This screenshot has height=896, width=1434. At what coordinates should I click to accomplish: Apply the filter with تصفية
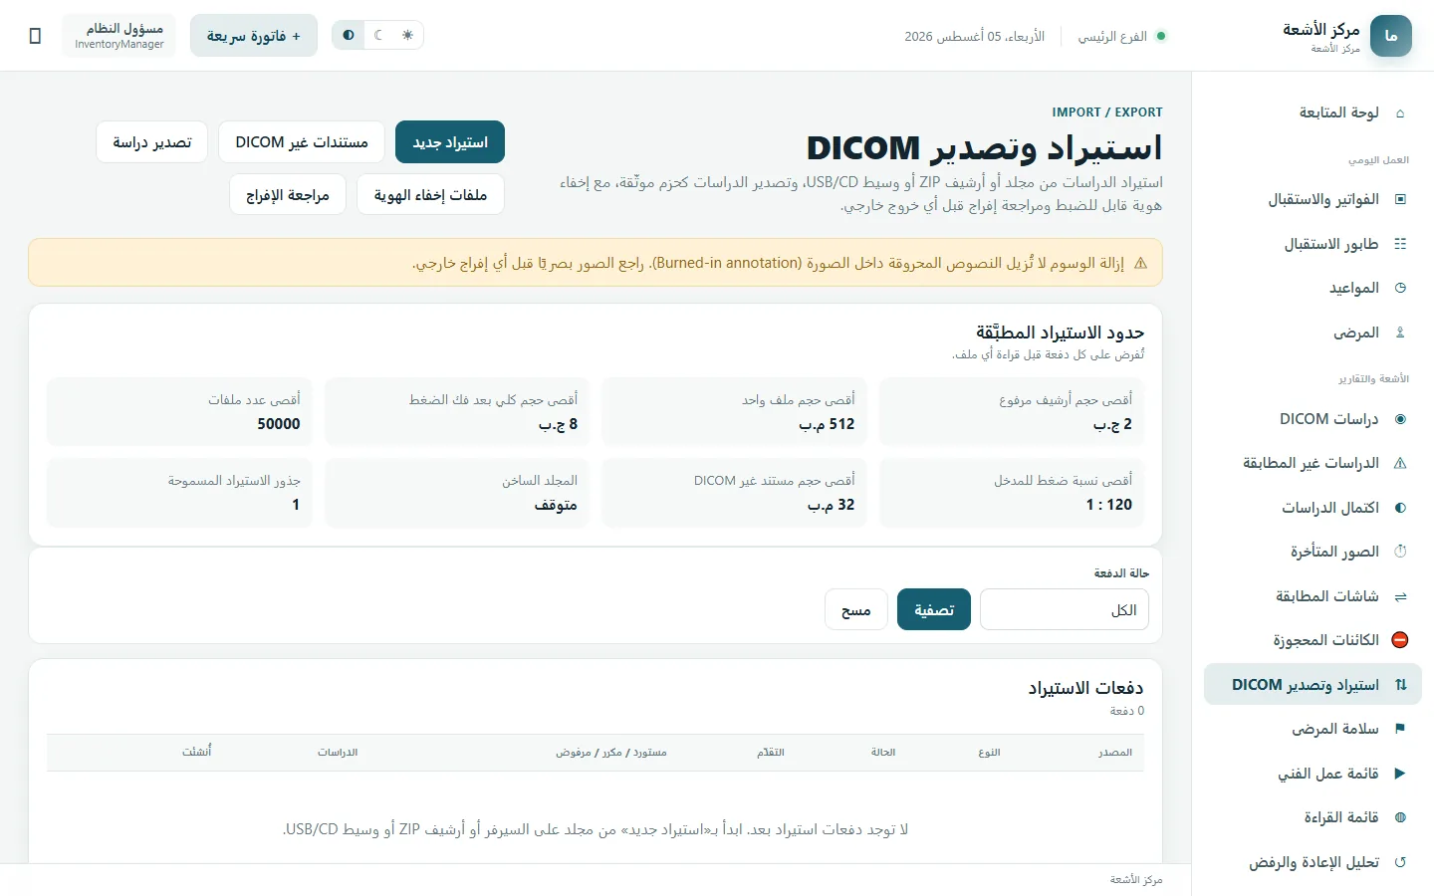point(934,609)
